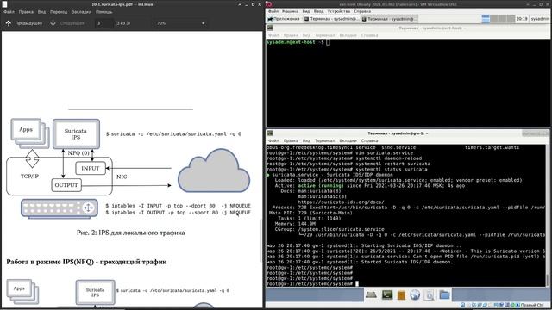
Task: Open Справка menu in gw-1 terminal
Action: pyautogui.click(x=369, y=140)
